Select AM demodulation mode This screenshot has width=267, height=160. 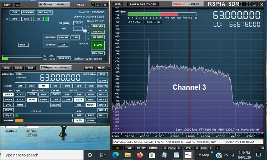coord(20,86)
